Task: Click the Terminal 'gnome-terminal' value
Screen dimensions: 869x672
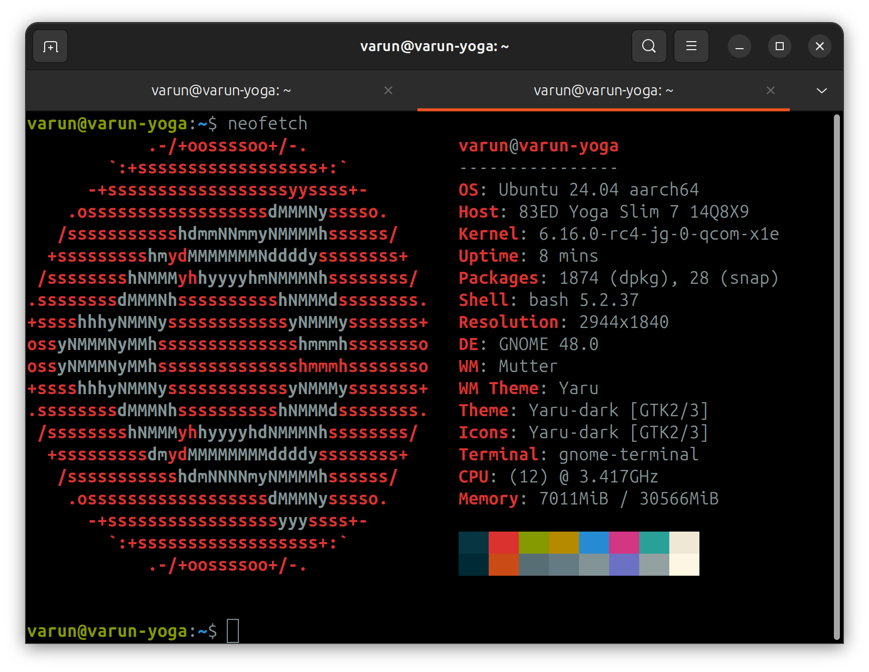Action: [629, 455]
